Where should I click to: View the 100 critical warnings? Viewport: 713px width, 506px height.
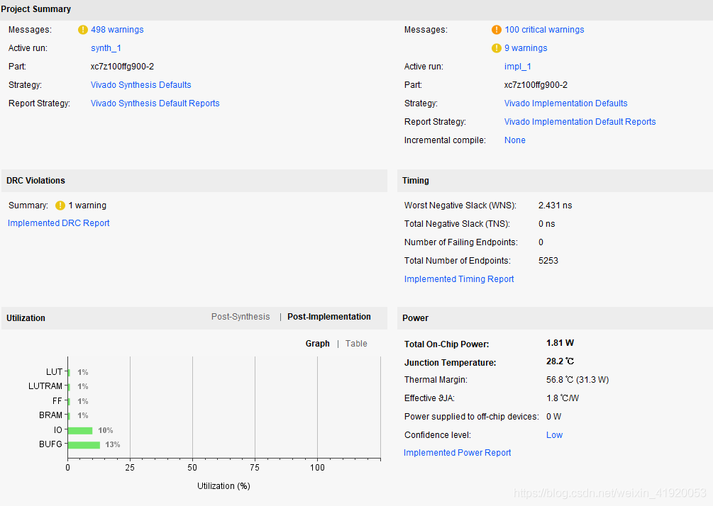544,30
